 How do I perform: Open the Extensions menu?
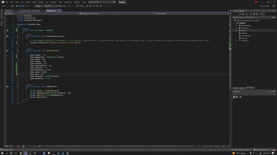coord(68,2)
